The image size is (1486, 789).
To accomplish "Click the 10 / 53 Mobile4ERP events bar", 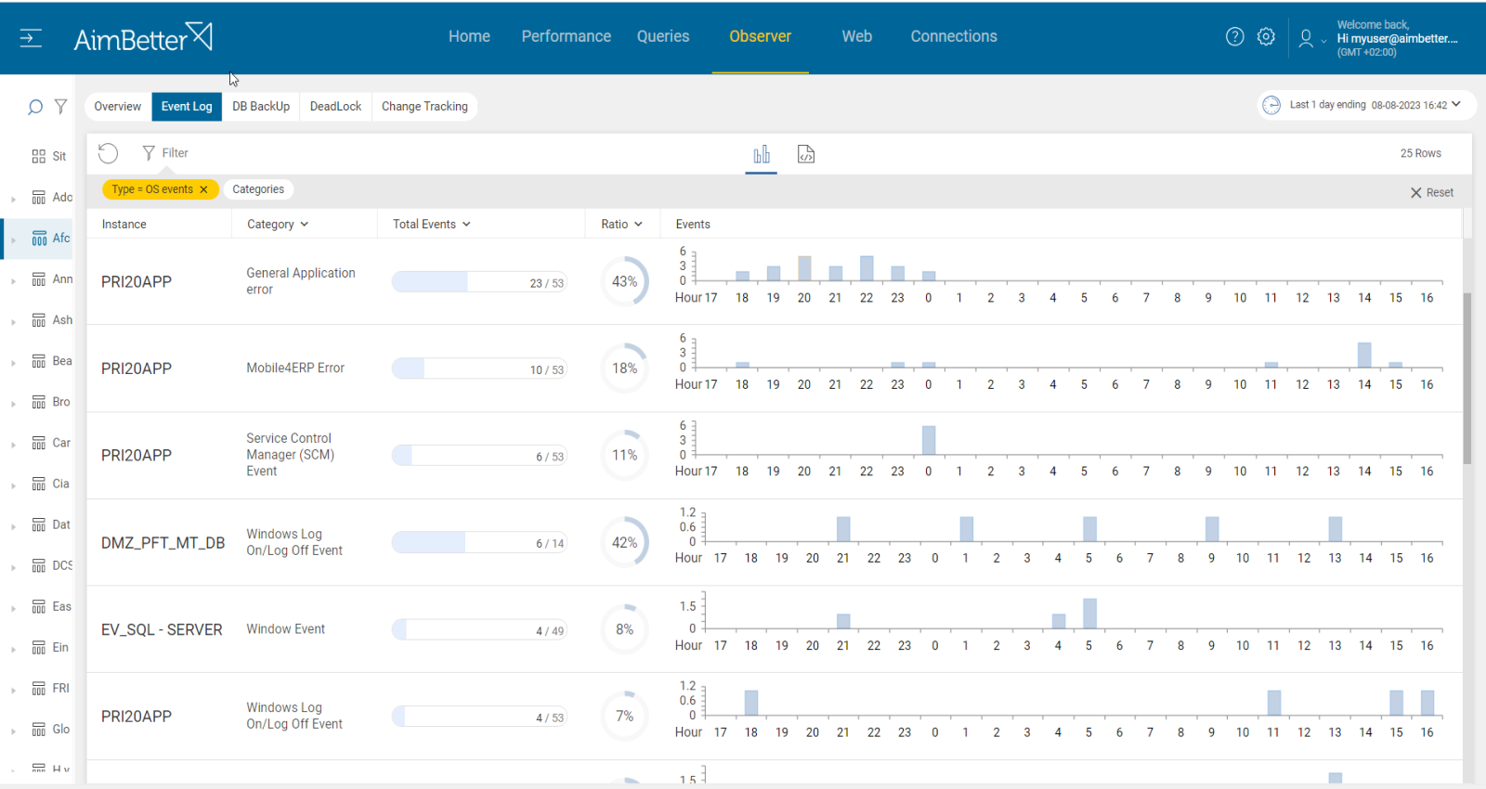I will [x=479, y=369].
